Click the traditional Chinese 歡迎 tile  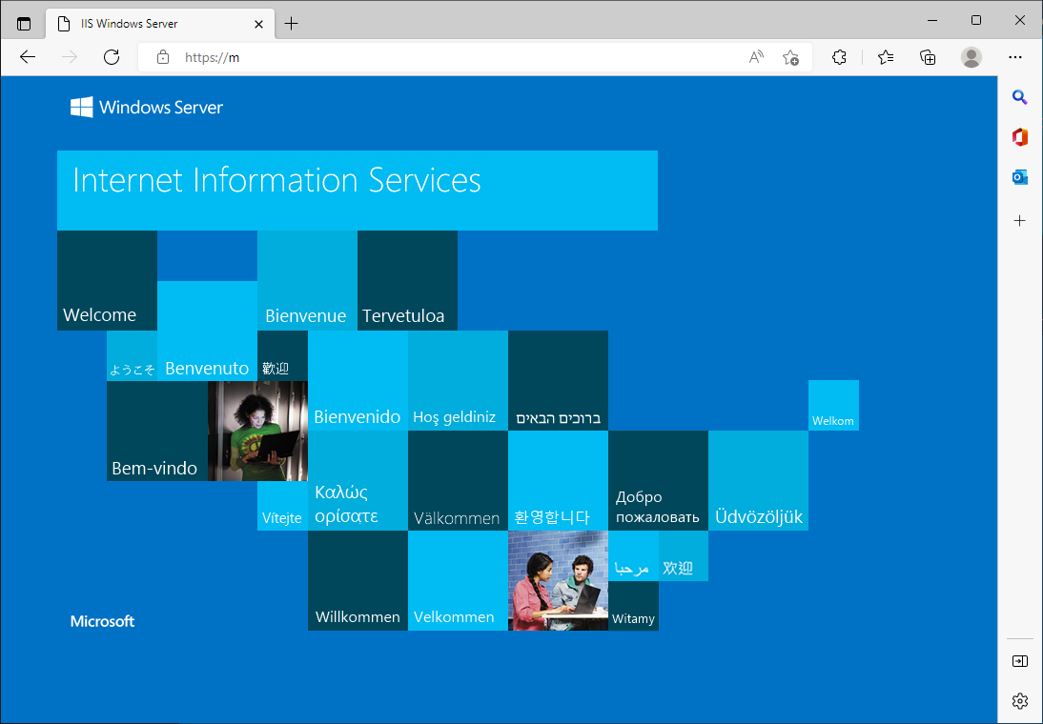[x=282, y=355]
